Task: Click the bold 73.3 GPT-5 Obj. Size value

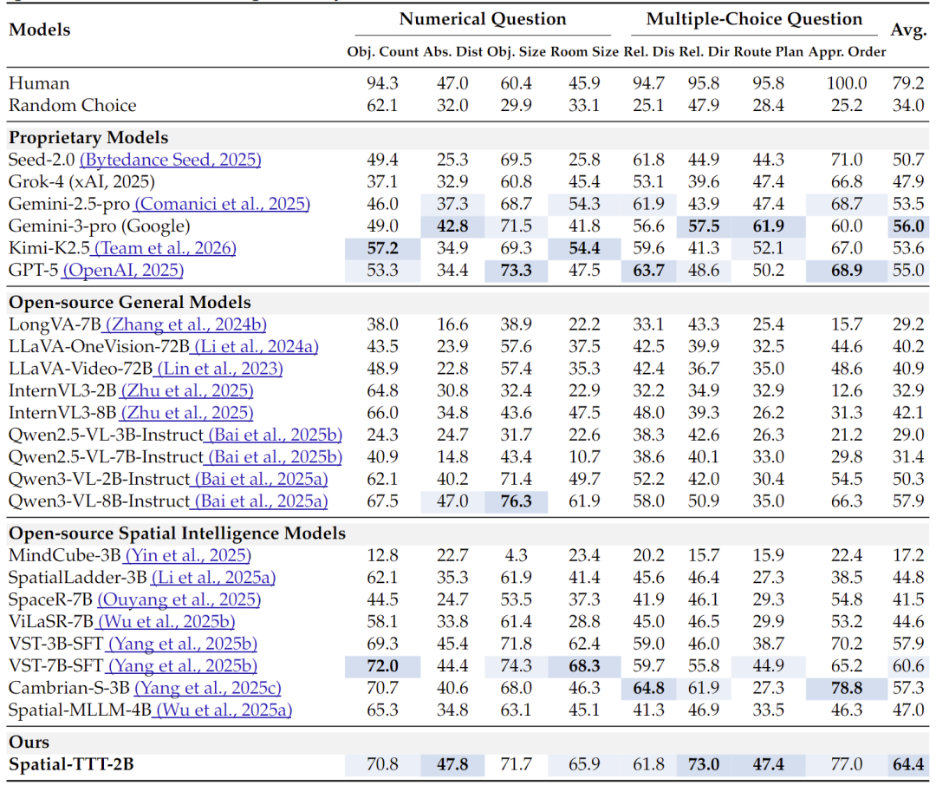Action: point(517,271)
